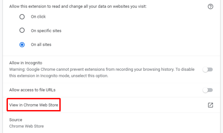Open the external link icon for Web Store
223x133 pixels.
coord(211,105)
